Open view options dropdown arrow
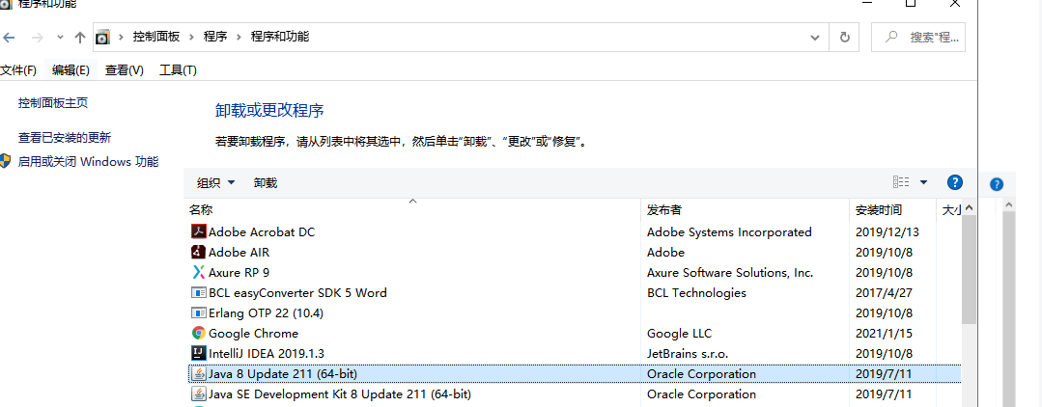 [924, 182]
